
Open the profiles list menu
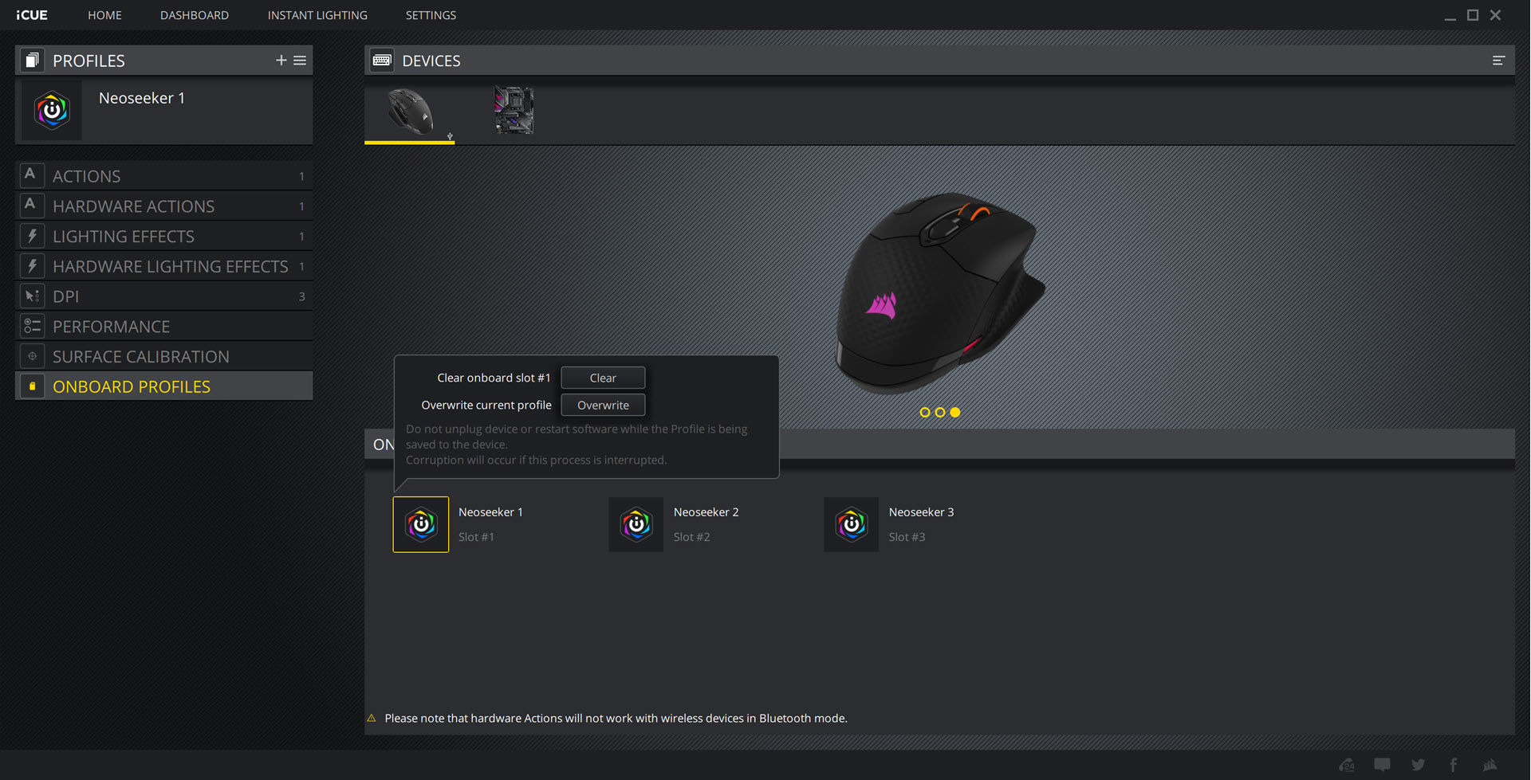click(300, 60)
